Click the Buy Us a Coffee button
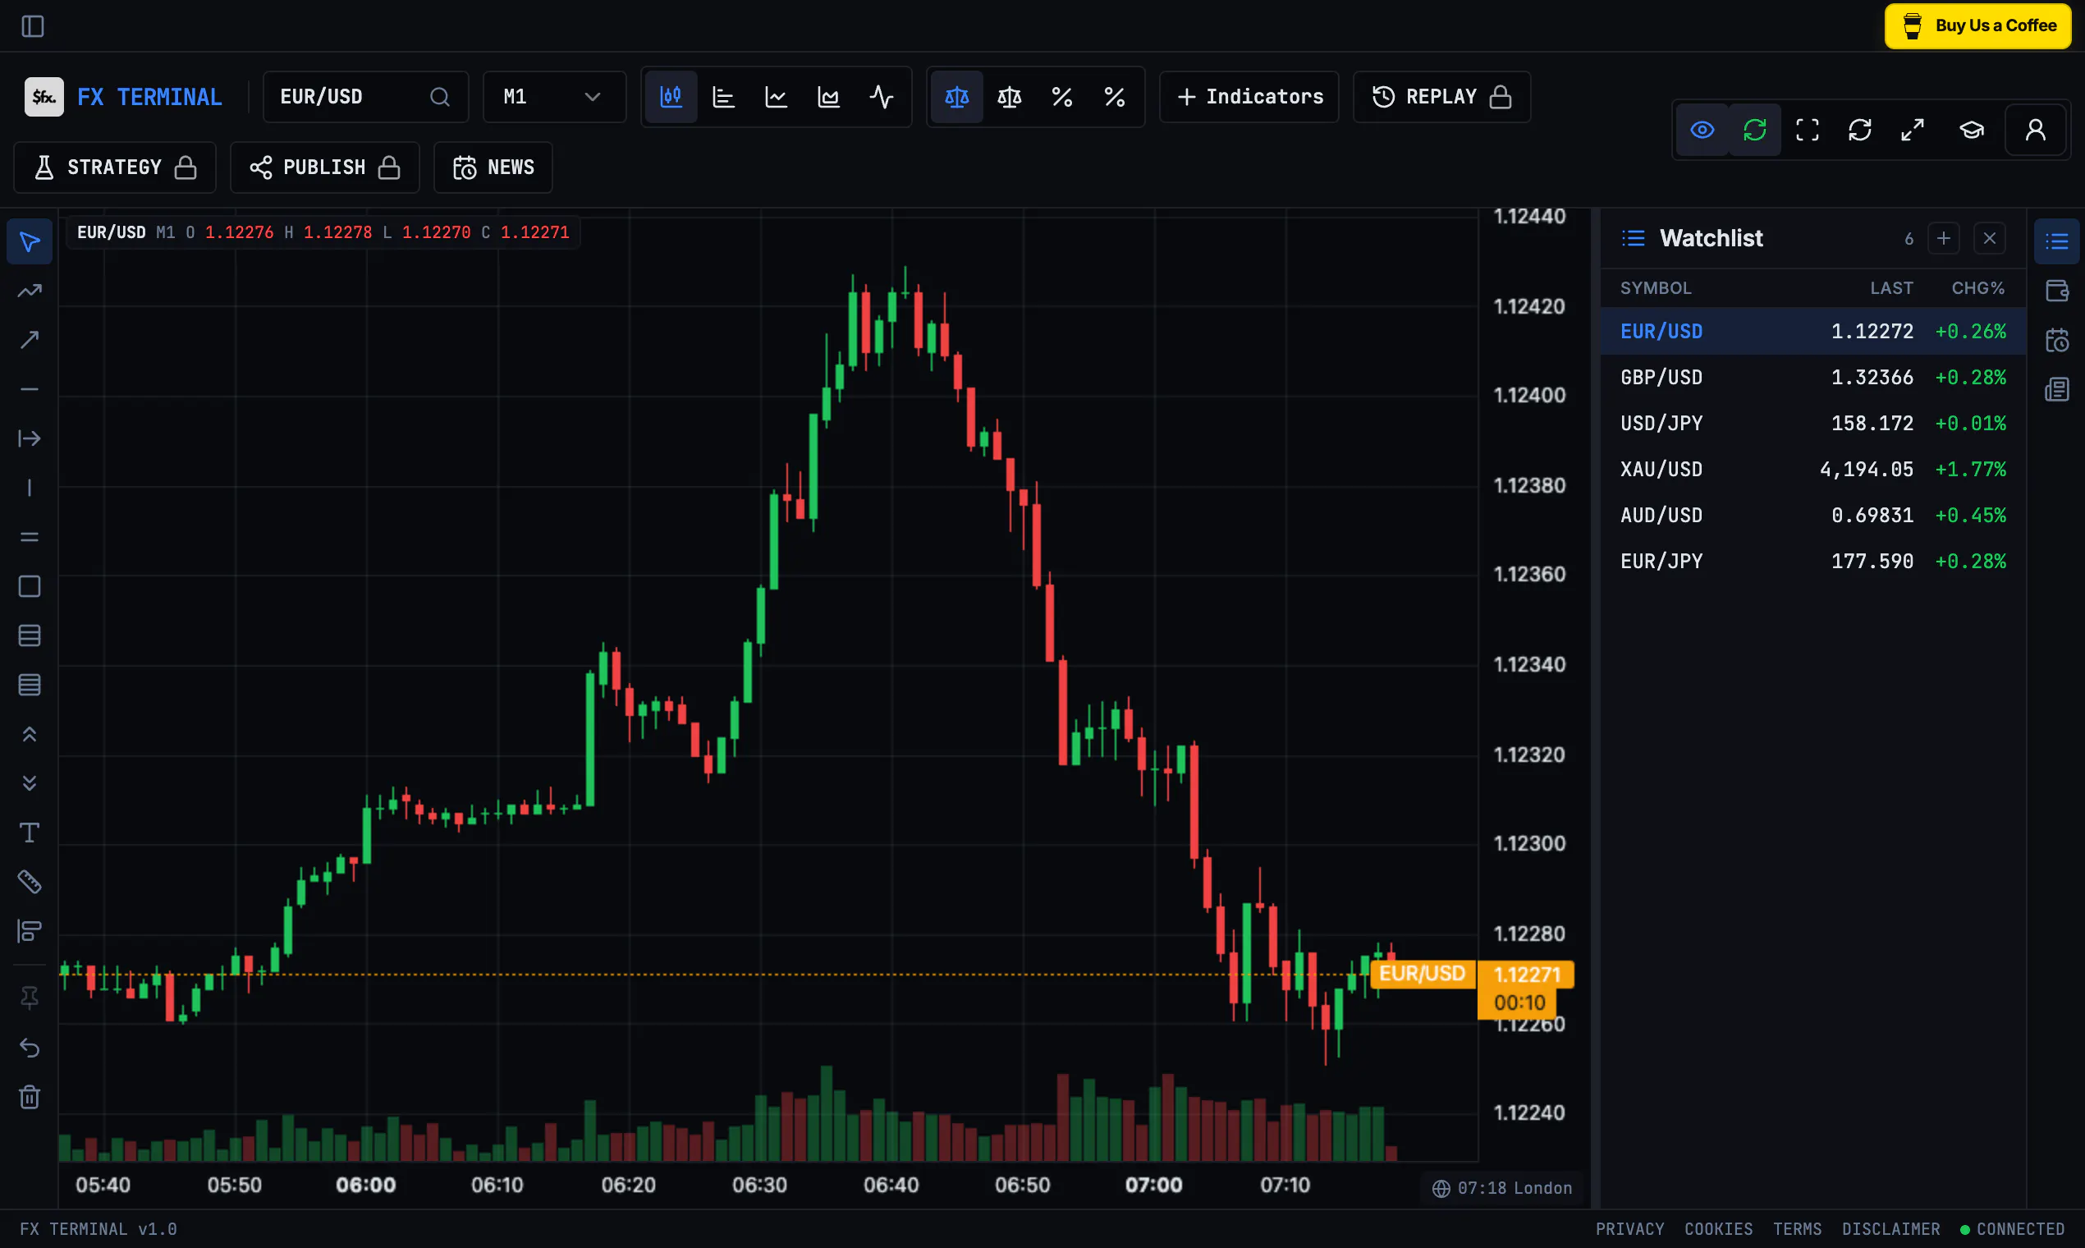The width and height of the screenshot is (2085, 1248). pos(1977,26)
